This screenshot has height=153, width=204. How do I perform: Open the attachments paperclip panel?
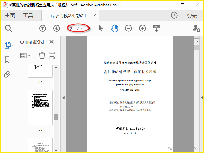tap(7, 74)
